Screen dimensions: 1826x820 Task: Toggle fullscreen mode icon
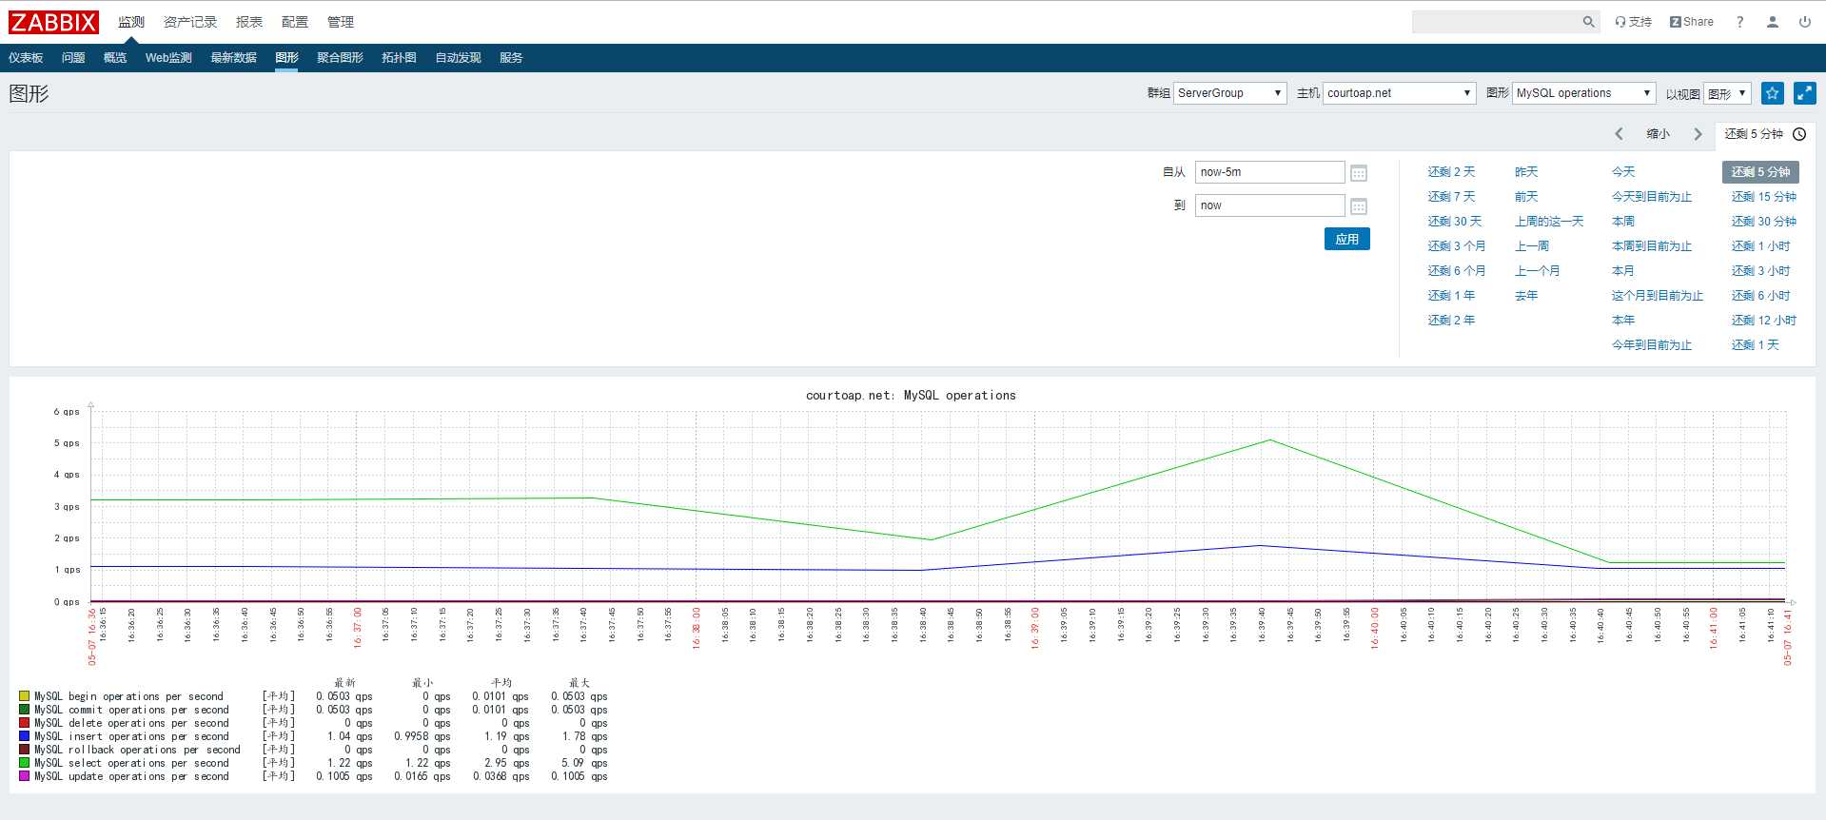[x=1804, y=93]
